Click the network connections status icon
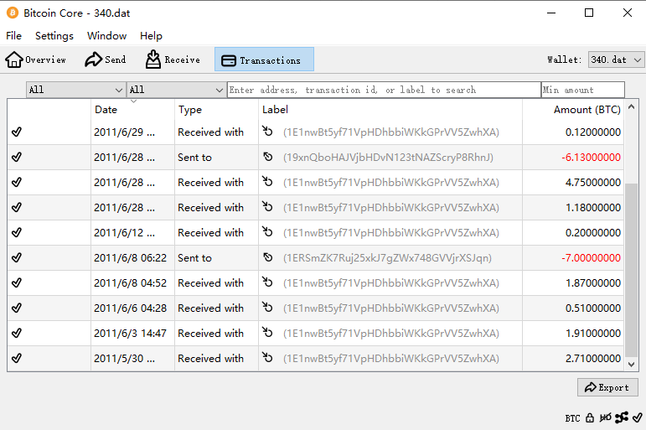Viewport: 646px width, 430px height. pyautogui.click(x=621, y=417)
